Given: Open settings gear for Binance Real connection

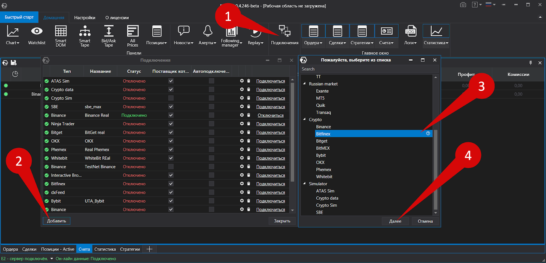Looking at the screenshot, I should [242, 115].
